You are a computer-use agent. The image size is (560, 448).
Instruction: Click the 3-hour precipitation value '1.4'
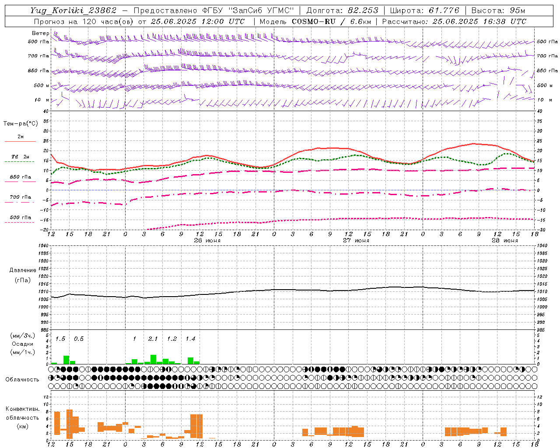(190, 339)
